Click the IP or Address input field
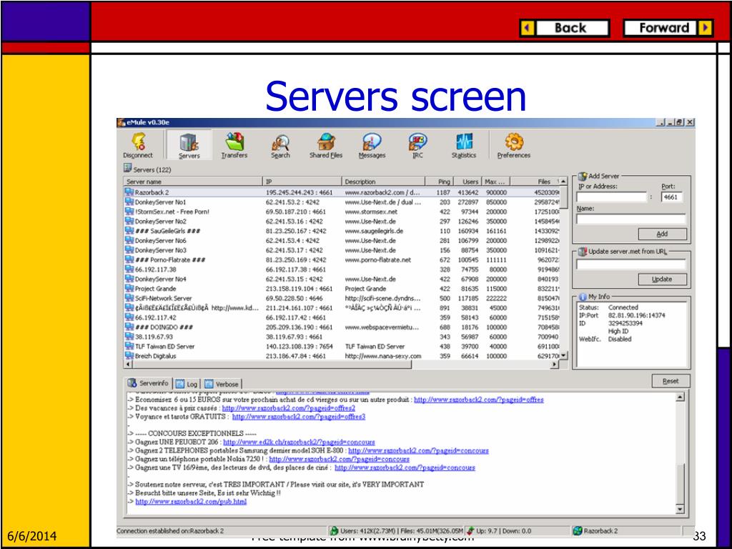Image resolution: width=732 pixels, height=549 pixels. coord(612,197)
